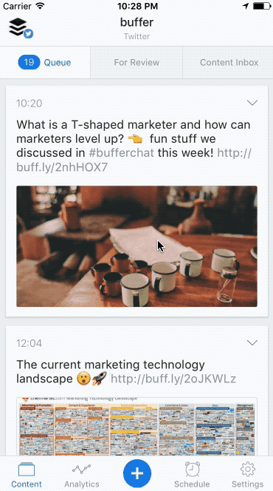Tap the Twitter badge on profile icon

29,33
